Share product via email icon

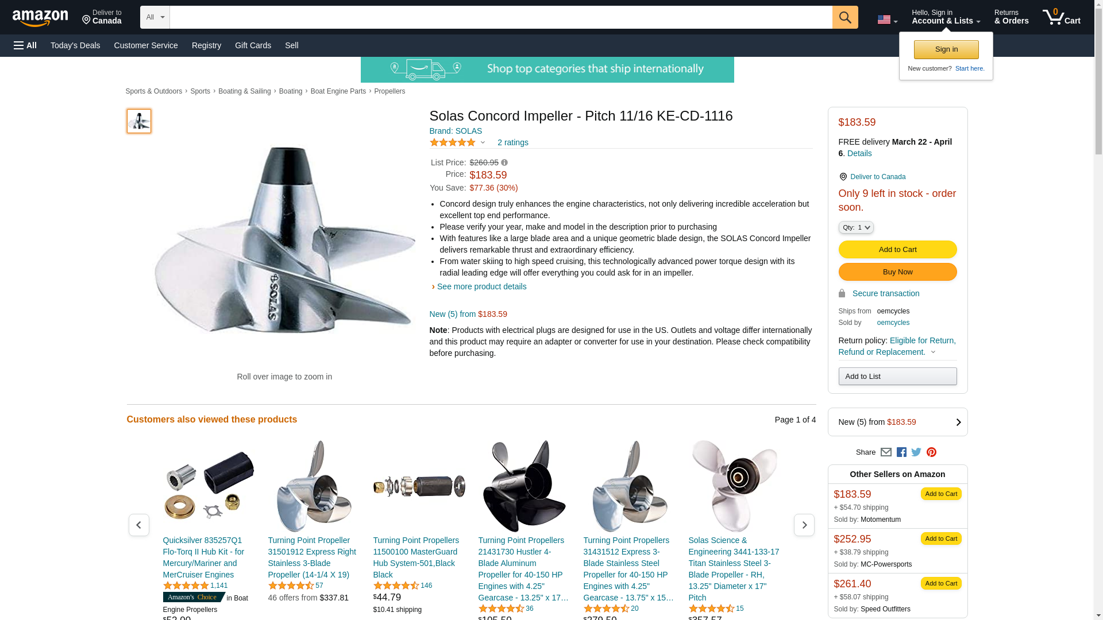click(886, 452)
